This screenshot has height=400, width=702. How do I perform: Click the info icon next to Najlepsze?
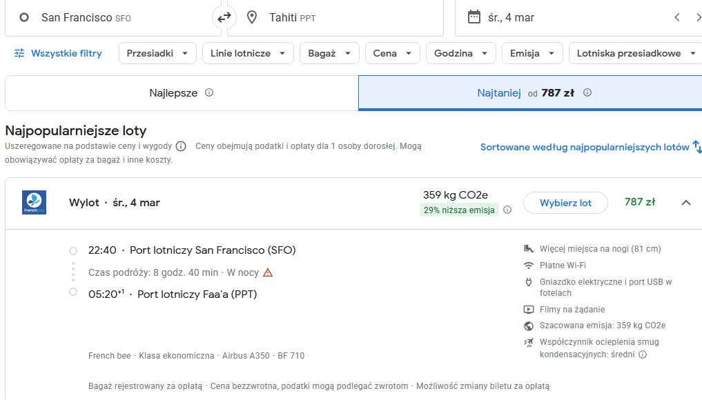209,92
